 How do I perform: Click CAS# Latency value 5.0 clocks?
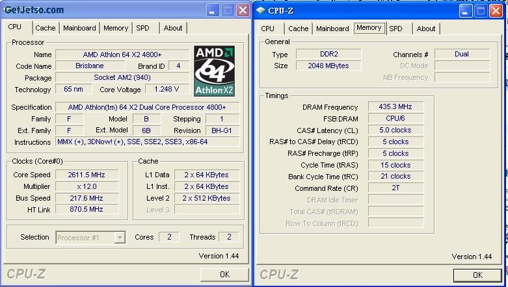click(395, 130)
